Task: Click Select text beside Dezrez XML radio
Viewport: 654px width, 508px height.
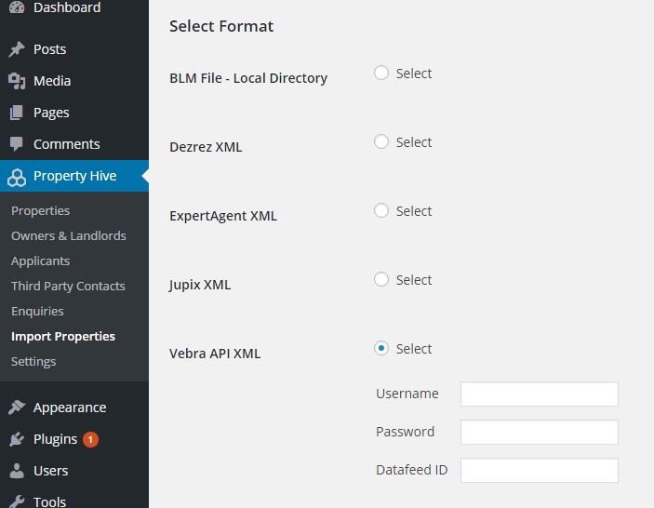Action: 414,142
